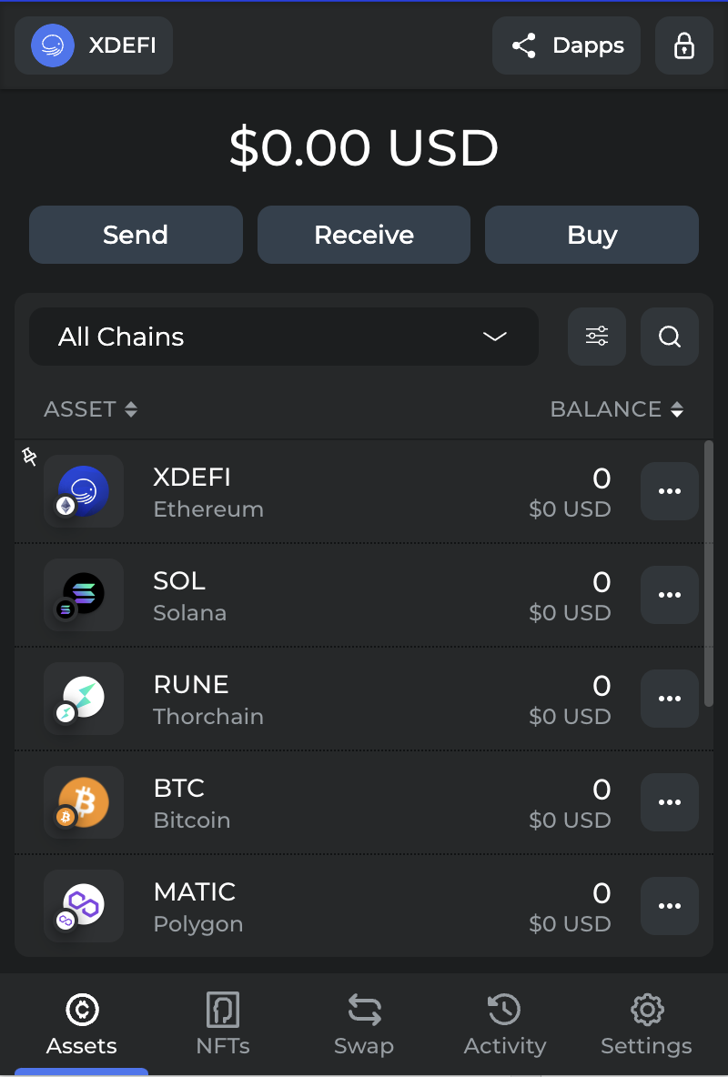The height and width of the screenshot is (1077, 728).
Task: Open the three-dot menu for MATIC
Action: pyautogui.click(x=670, y=906)
